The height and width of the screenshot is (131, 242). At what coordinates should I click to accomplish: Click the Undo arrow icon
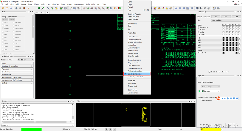click(28, 8)
